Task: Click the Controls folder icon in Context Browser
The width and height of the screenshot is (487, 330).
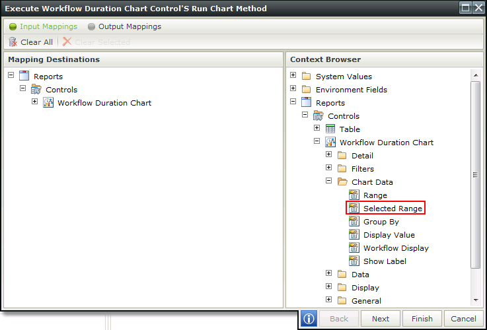Action: point(318,115)
